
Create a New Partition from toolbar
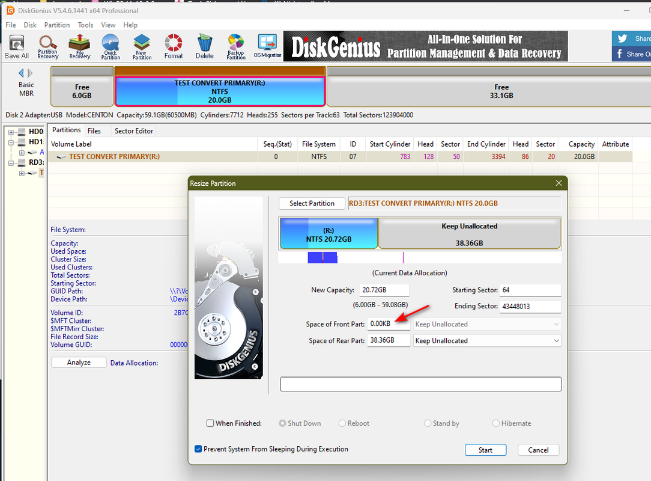click(x=142, y=46)
